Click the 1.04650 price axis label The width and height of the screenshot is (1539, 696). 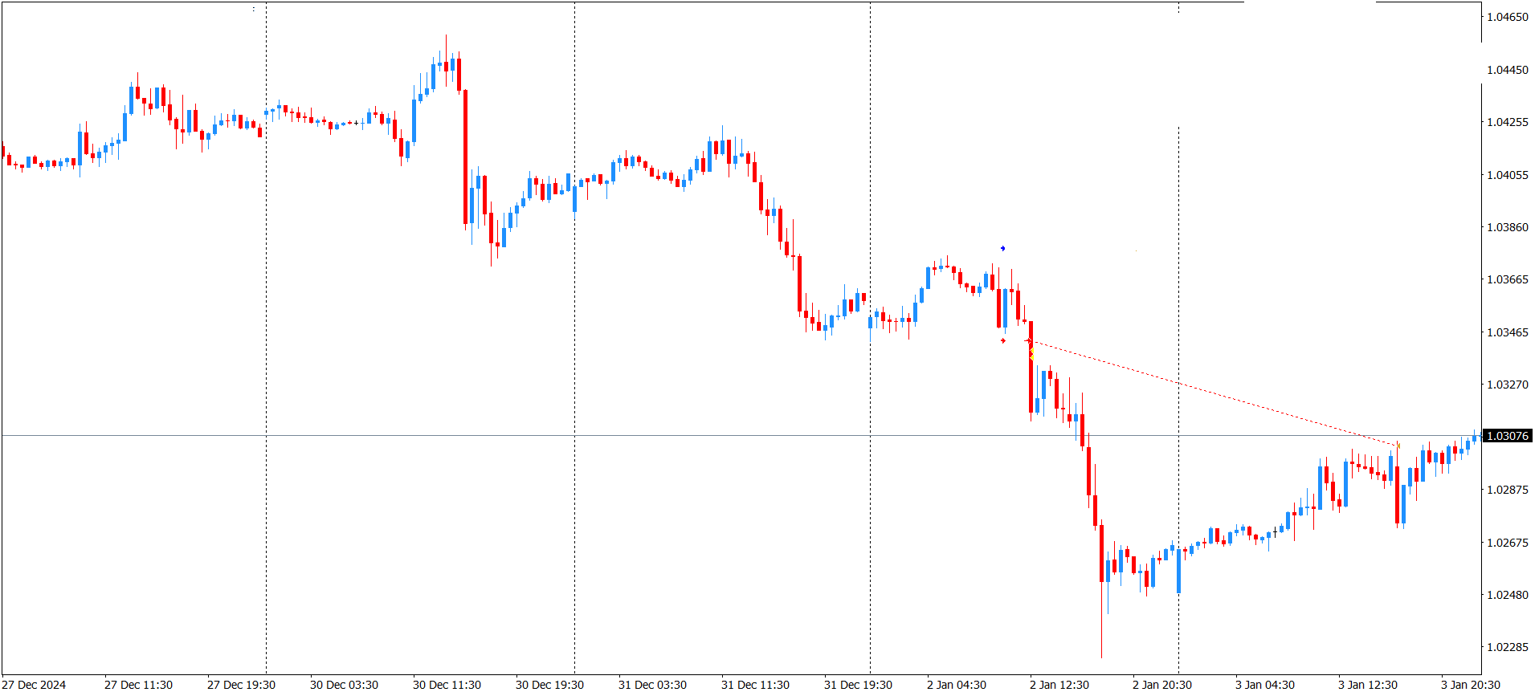(1508, 17)
